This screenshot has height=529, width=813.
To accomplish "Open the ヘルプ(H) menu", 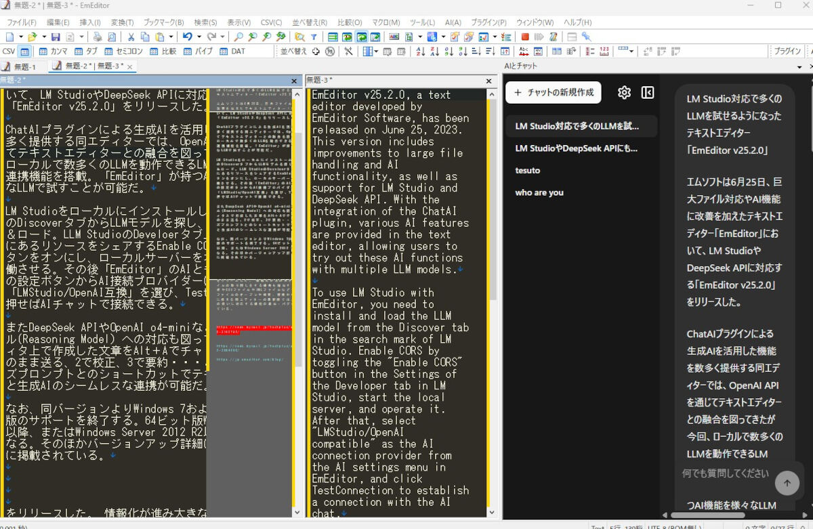I will 577,22.
